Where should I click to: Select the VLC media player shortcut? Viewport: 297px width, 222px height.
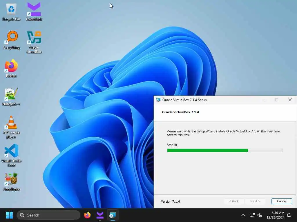[11, 127]
